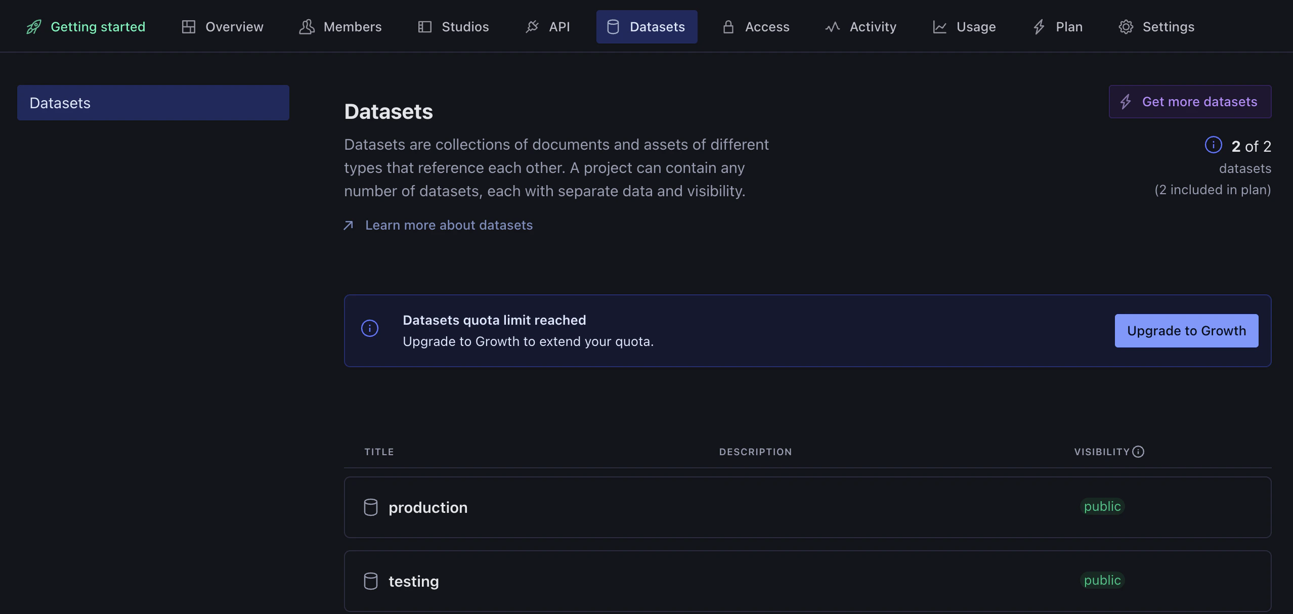The height and width of the screenshot is (614, 1293).
Task: Click the DESCRIPTION column header
Action: click(755, 452)
